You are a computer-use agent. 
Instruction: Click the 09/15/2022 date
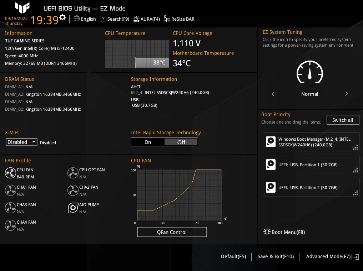(x=16, y=19)
